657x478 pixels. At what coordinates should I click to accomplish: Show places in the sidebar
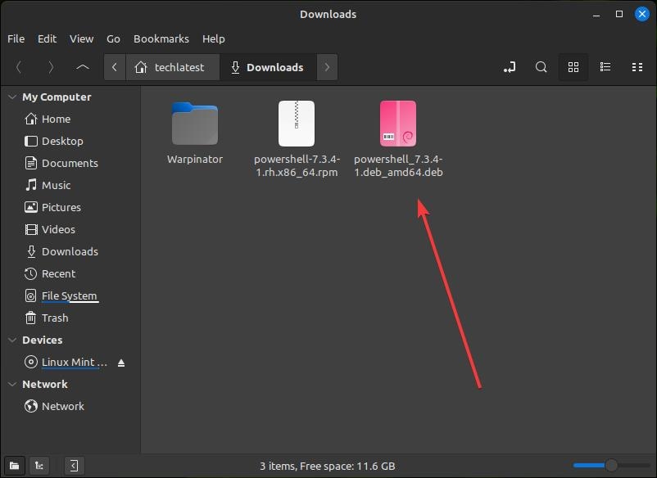14,466
